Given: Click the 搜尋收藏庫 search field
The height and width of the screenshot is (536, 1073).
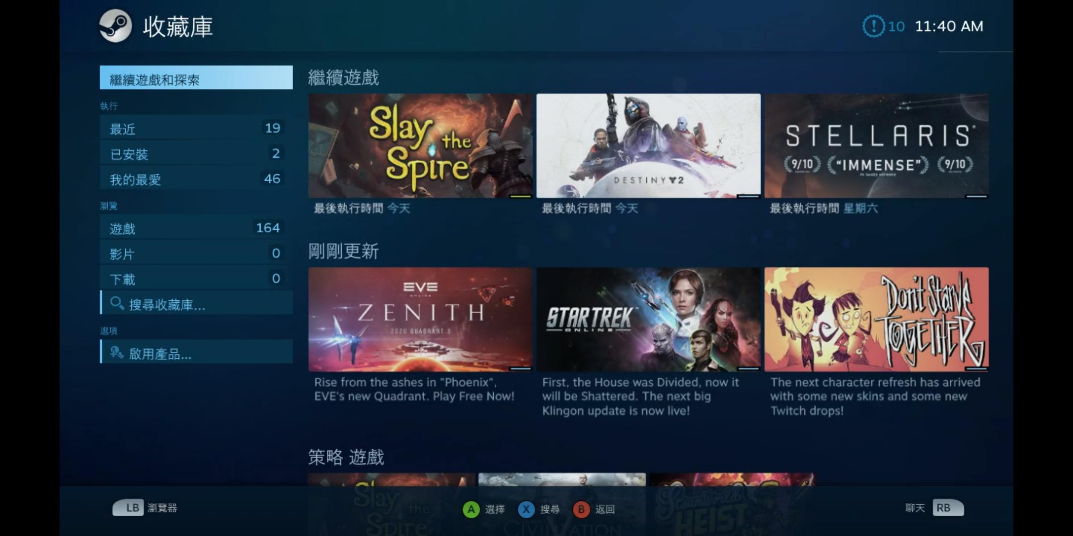Looking at the screenshot, I should pyautogui.click(x=196, y=303).
